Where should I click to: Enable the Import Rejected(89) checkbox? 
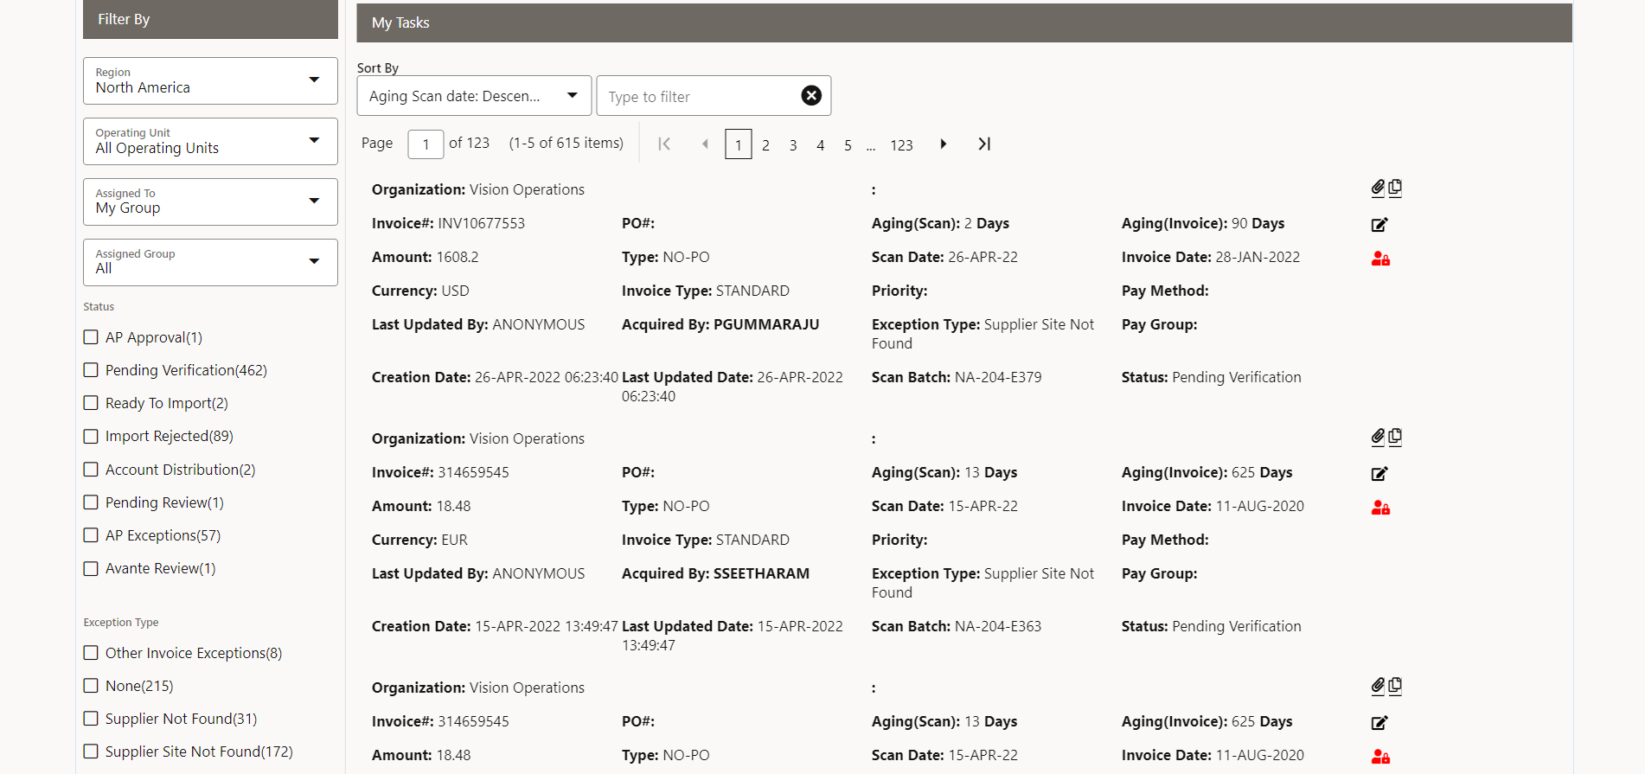pyautogui.click(x=91, y=437)
